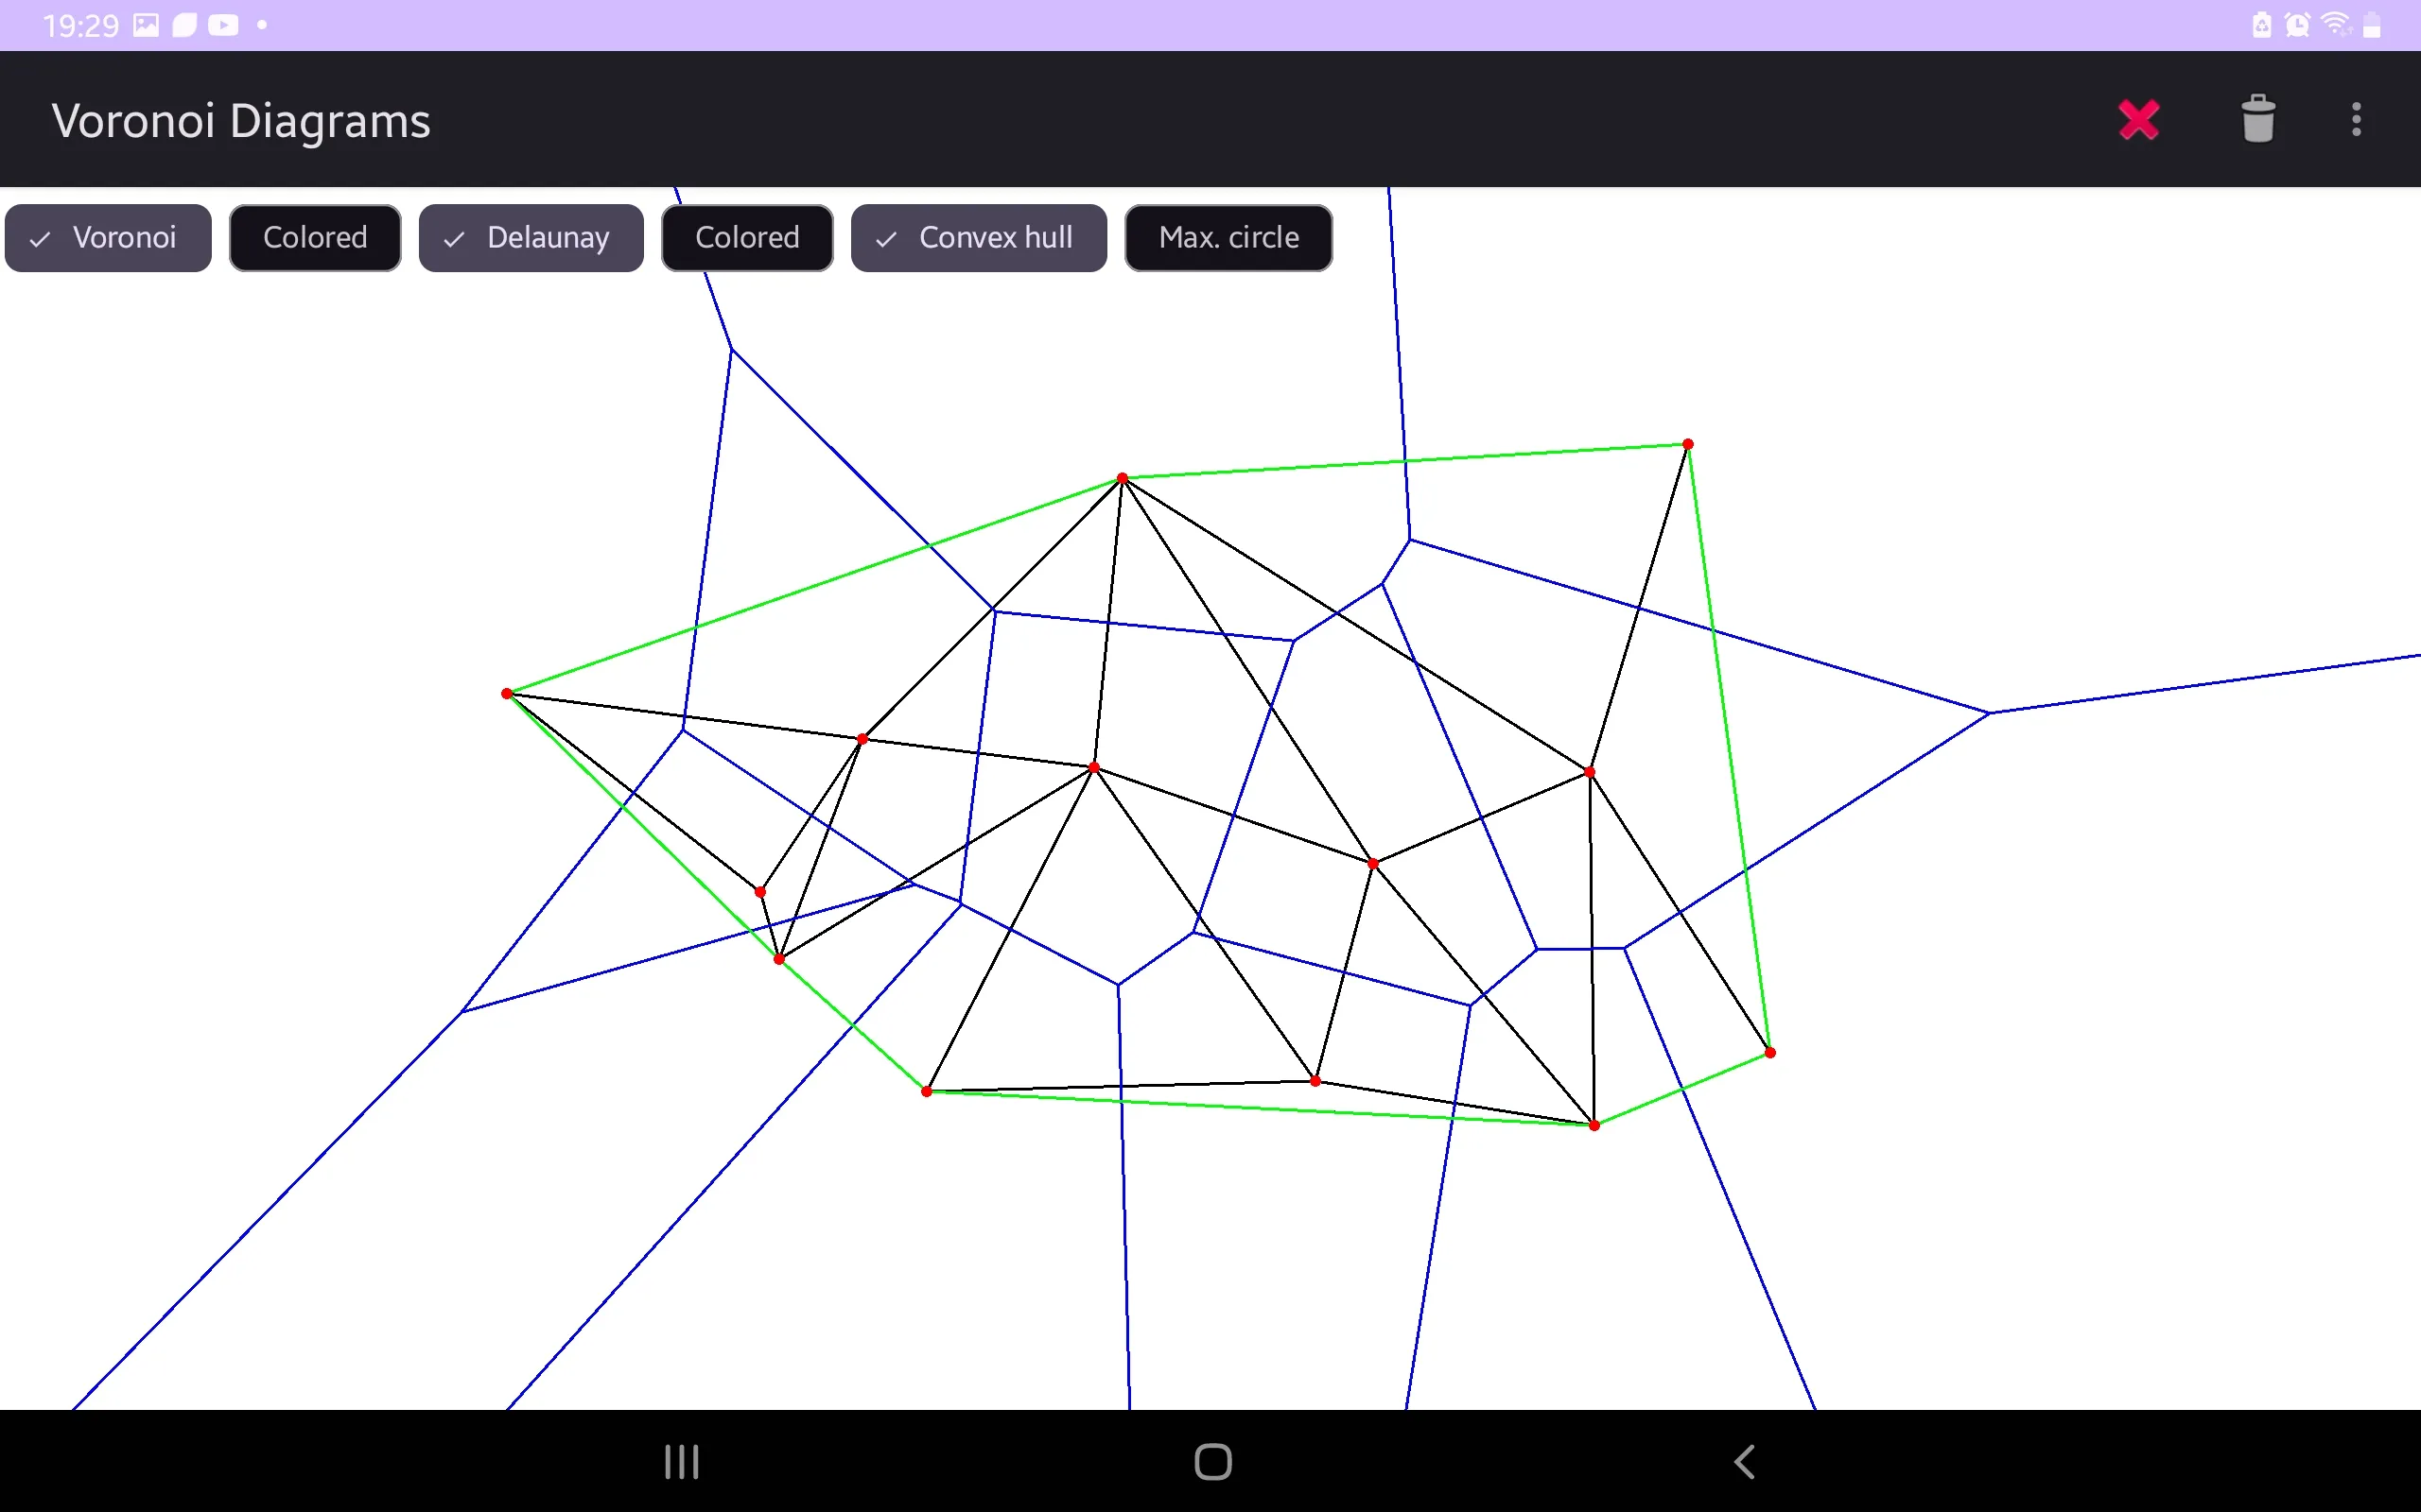Tap the Home navigation button
Viewport: 2421px width, 1512px height.
pos(1210,1463)
